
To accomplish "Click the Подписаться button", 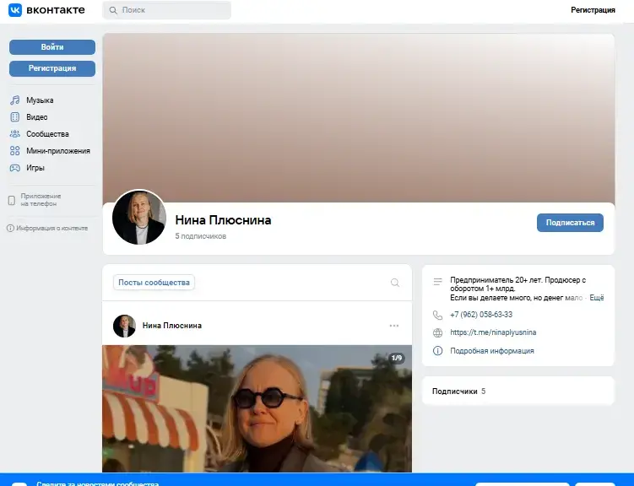I will 570,223.
